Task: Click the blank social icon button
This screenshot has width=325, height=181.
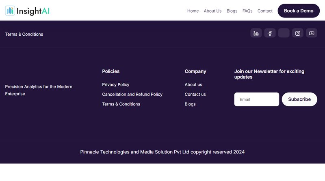Action: click(284, 33)
